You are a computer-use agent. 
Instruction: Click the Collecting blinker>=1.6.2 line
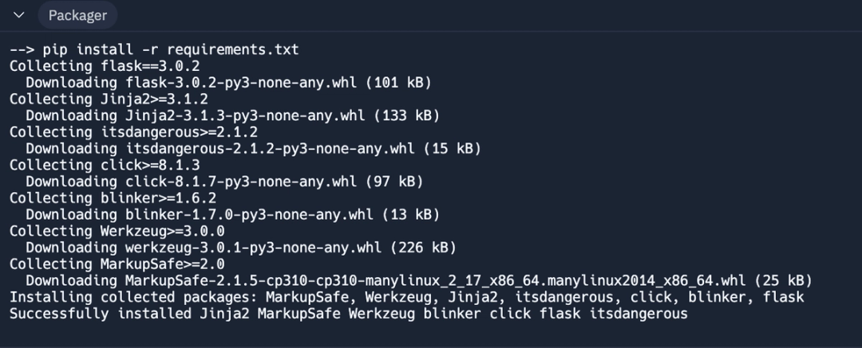(113, 197)
